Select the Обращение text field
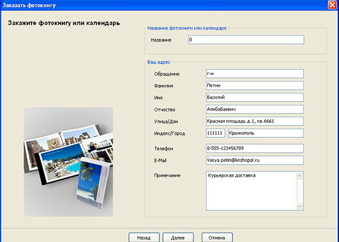 point(255,74)
